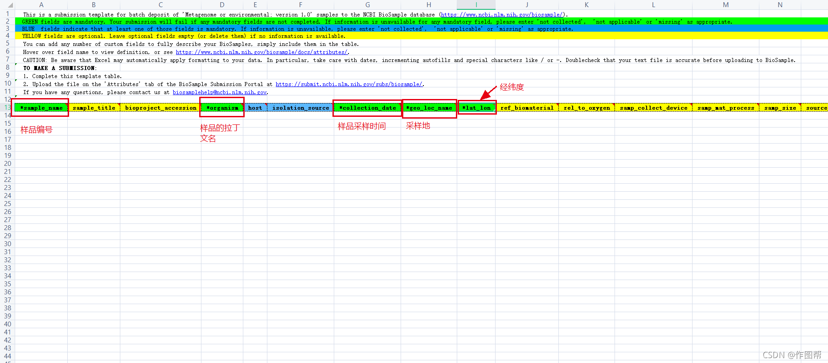
Task: Select the *organism header cell
Action: point(222,107)
